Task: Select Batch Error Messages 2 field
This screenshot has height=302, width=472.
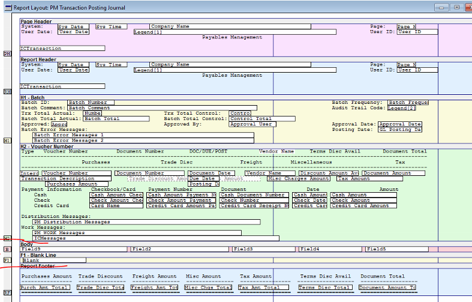Action: pos(143,140)
